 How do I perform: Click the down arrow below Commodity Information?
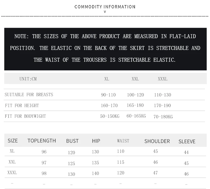click(105, 12)
